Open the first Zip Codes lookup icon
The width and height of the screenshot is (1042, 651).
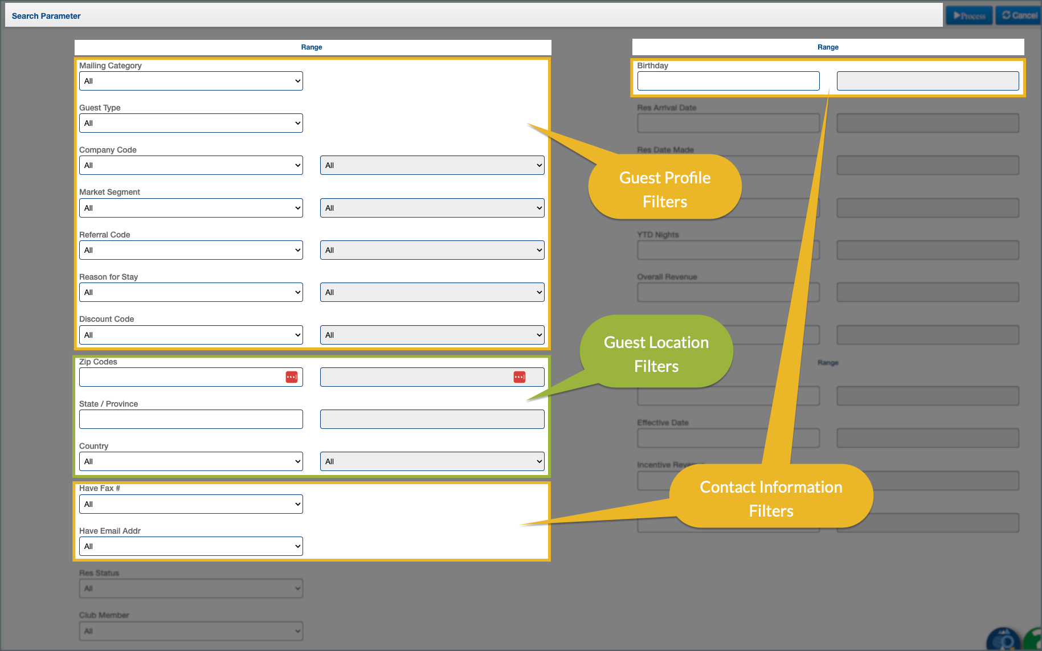(x=292, y=377)
